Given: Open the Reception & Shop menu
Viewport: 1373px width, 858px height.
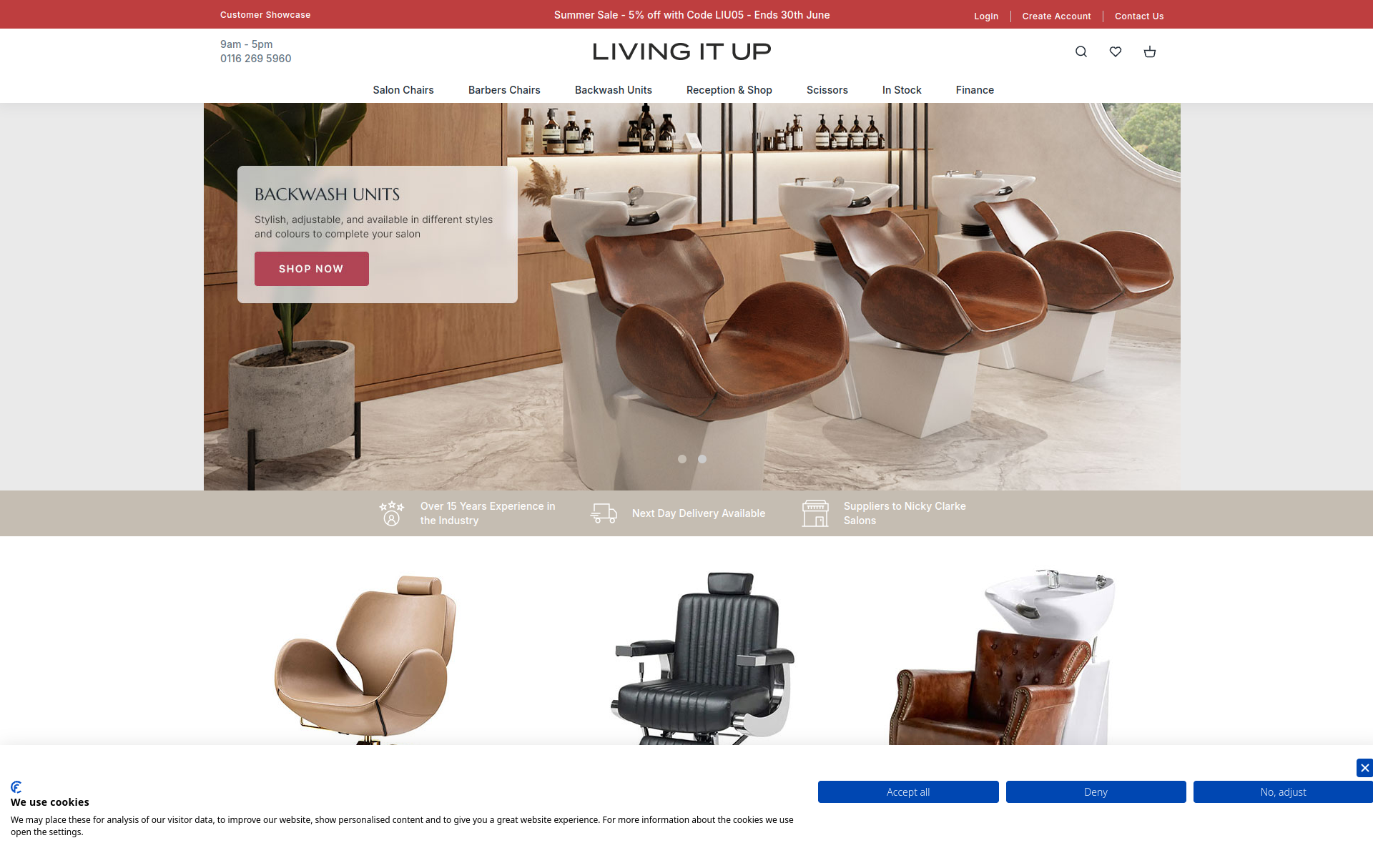Looking at the screenshot, I should click(x=729, y=90).
